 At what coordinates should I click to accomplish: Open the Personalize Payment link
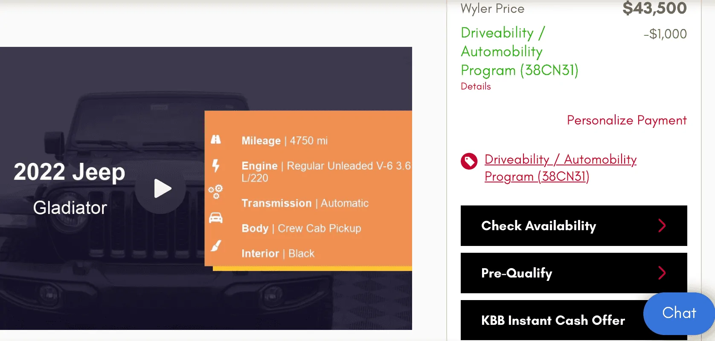pyautogui.click(x=627, y=120)
